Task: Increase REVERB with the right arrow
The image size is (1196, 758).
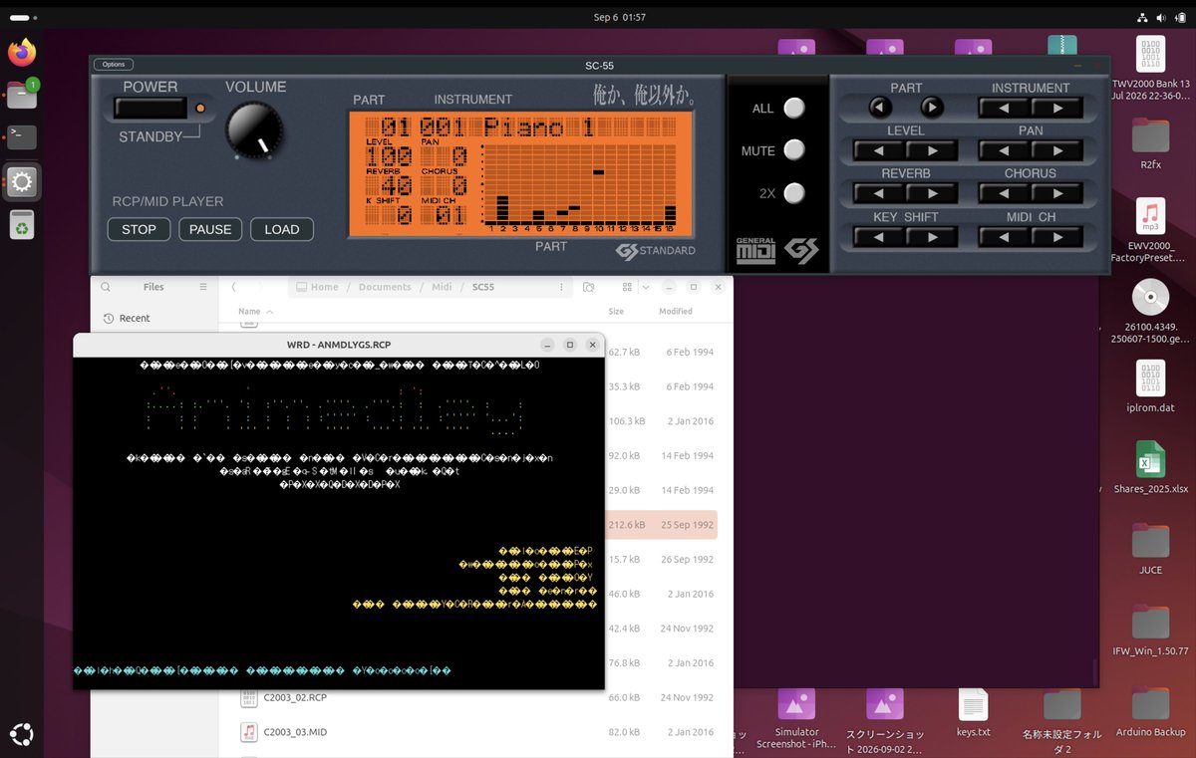Action: click(x=932, y=193)
